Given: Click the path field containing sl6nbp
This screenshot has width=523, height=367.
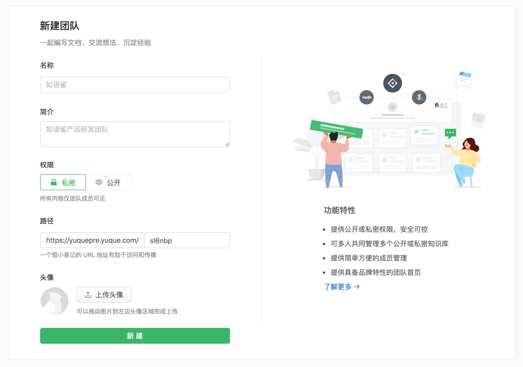Looking at the screenshot, I should [x=187, y=241].
